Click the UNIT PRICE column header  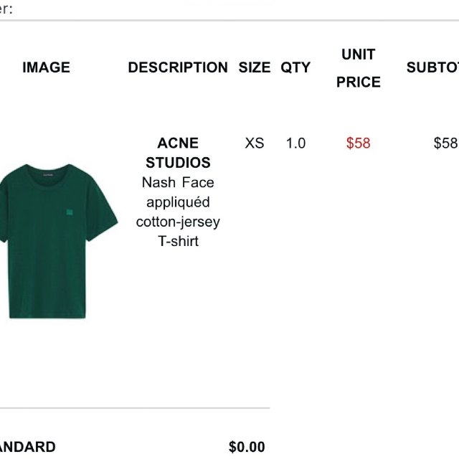pyautogui.click(x=359, y=68)
